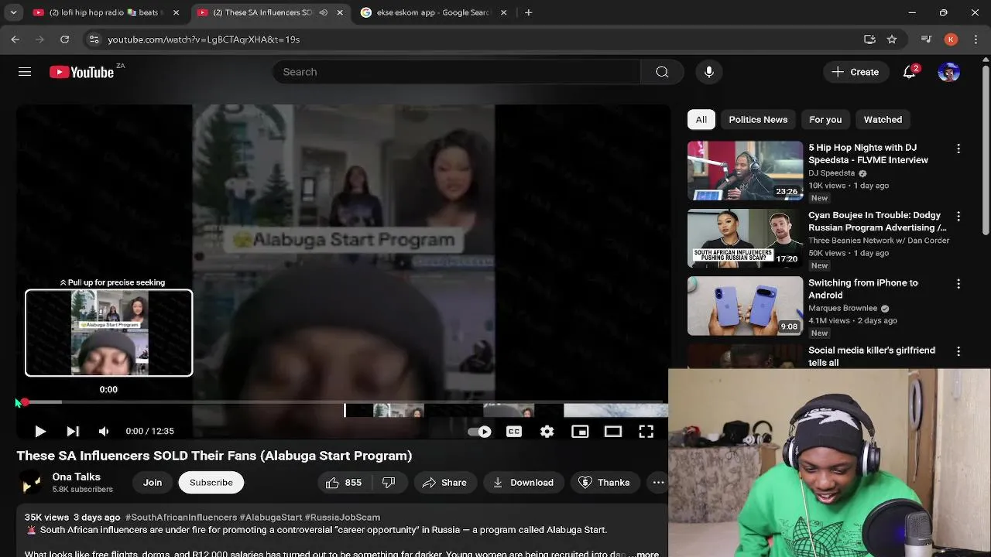This screenshot has width=991, height=557.
Task: Open a new browser tab
Action: click(x=529, y=12)
